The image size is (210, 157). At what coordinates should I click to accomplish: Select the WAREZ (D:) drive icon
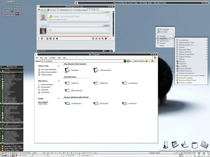coord(96,83)
